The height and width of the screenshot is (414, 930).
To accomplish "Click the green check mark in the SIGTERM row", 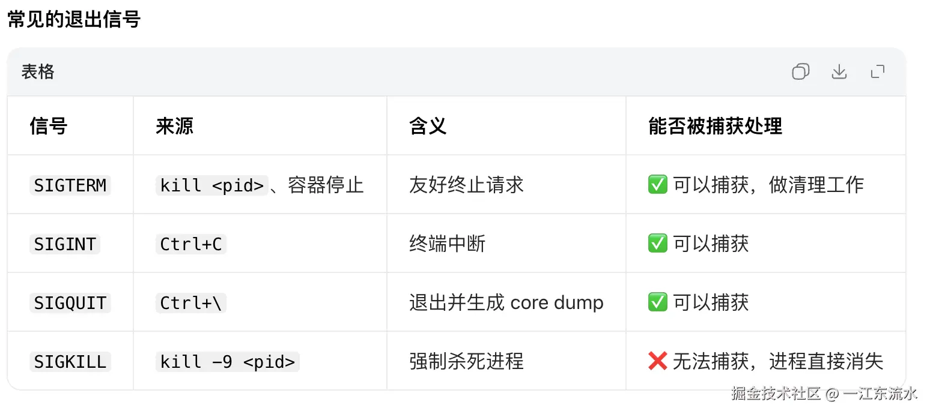I will (658, 185).
